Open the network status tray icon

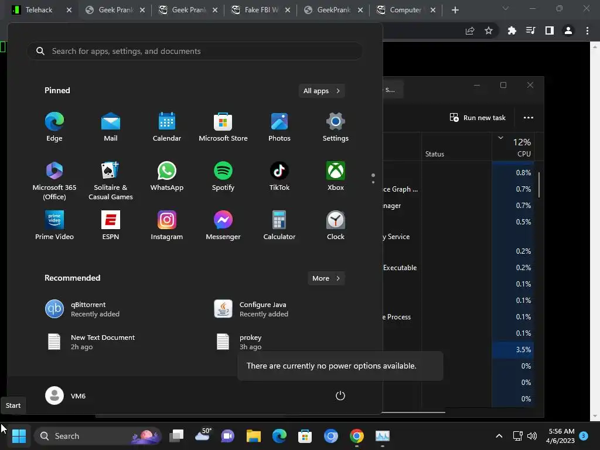pyautogui.click(x=517, y=436)
